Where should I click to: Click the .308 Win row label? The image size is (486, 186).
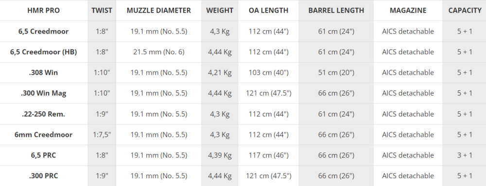pyautogui.click(x=43, y=73)
